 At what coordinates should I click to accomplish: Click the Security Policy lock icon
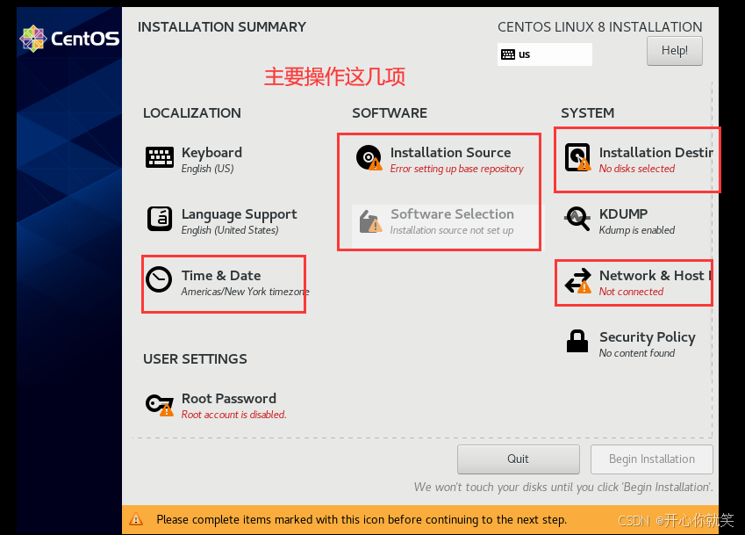(577, 341)
